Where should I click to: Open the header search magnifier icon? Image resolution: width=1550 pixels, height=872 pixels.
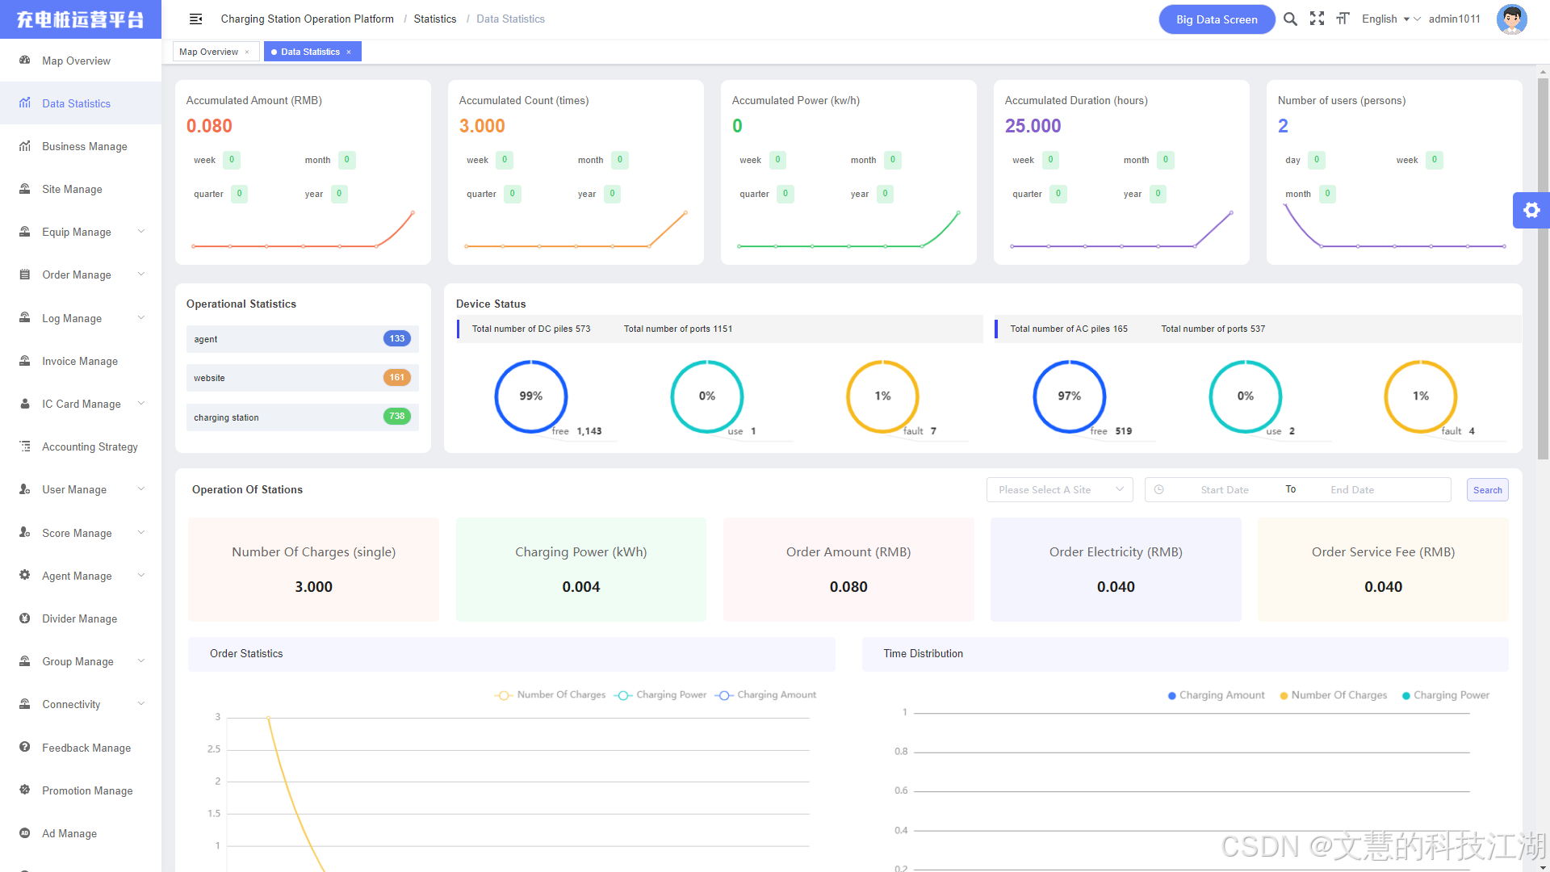click(1290, 19)
